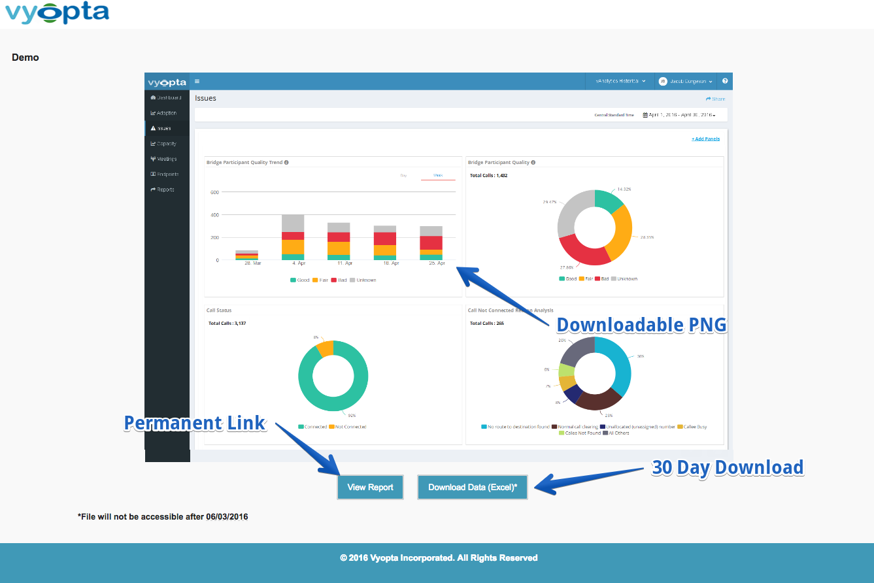Screen dimensions: 874x583
Task: Click 'Total Calls : 3,137' text
Action: click(227, 323)
